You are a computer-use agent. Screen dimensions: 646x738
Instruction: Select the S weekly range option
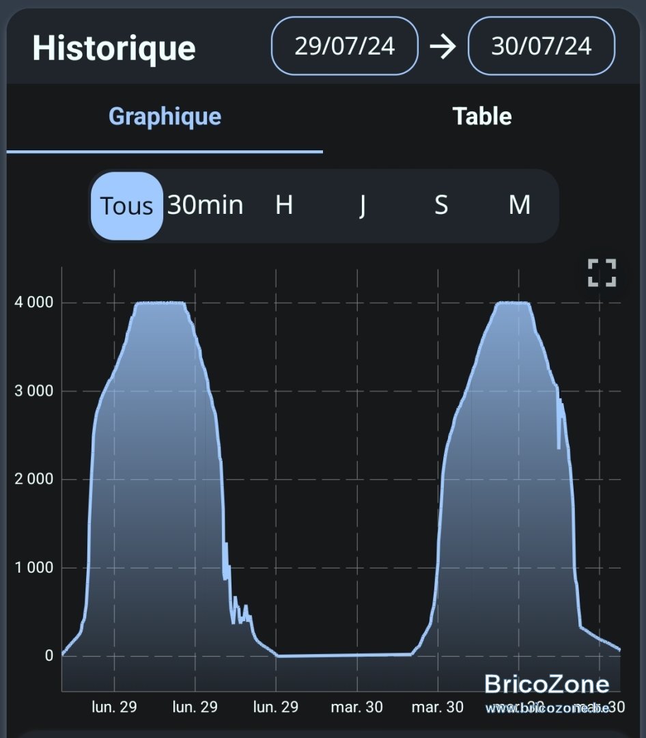coord(441,205)
